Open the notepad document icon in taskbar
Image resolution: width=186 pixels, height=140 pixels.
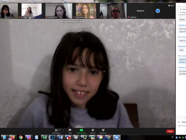(37, 137)
